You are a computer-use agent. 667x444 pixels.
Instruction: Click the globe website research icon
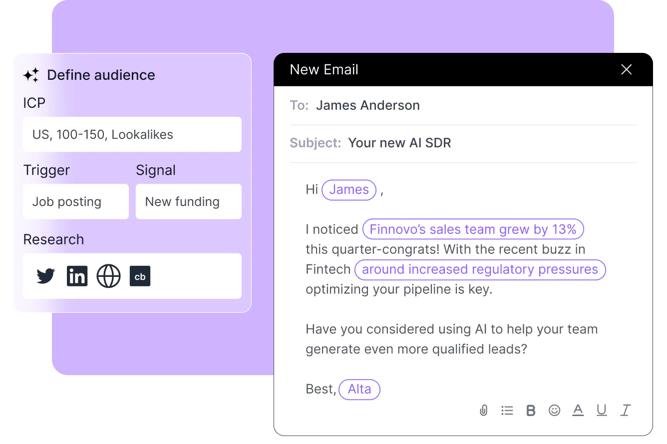coord(108,276)
